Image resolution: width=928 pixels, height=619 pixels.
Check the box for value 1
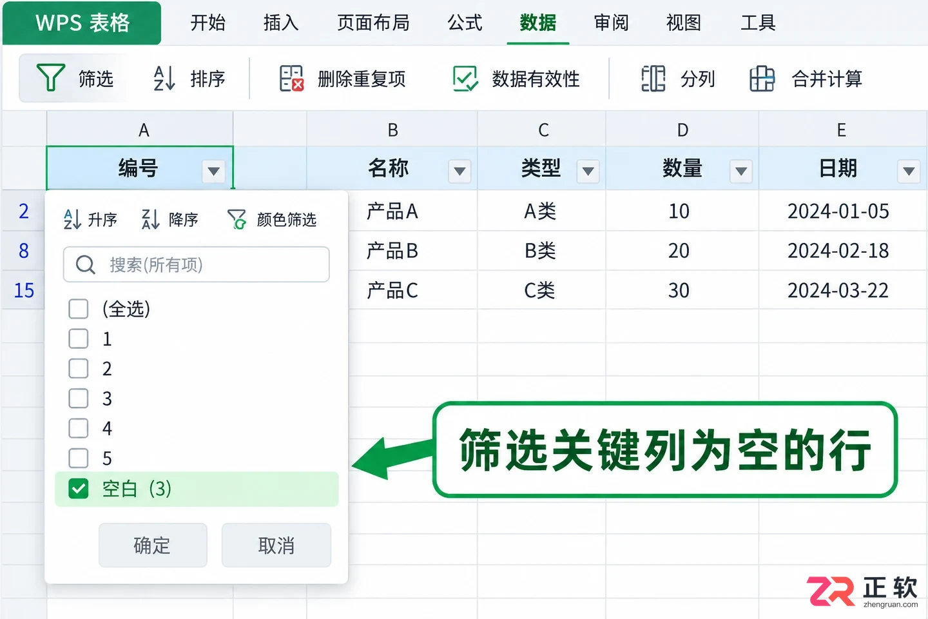[x=79, y=339]
